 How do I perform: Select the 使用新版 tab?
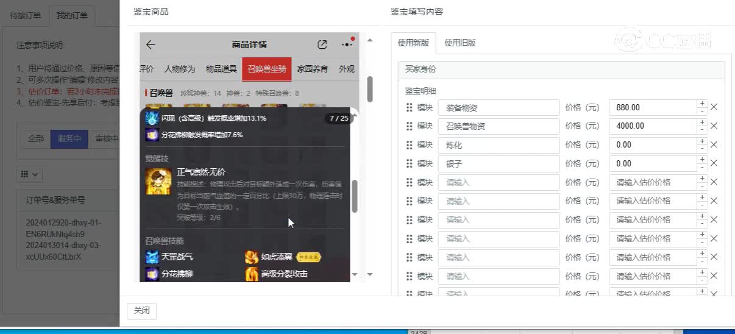[413, 43]
